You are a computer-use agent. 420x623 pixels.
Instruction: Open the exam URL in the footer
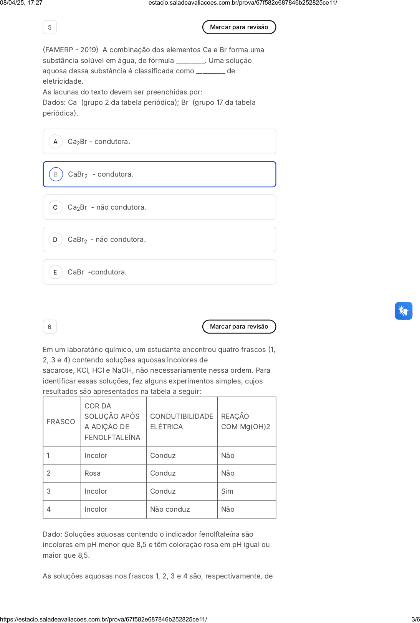104,619
